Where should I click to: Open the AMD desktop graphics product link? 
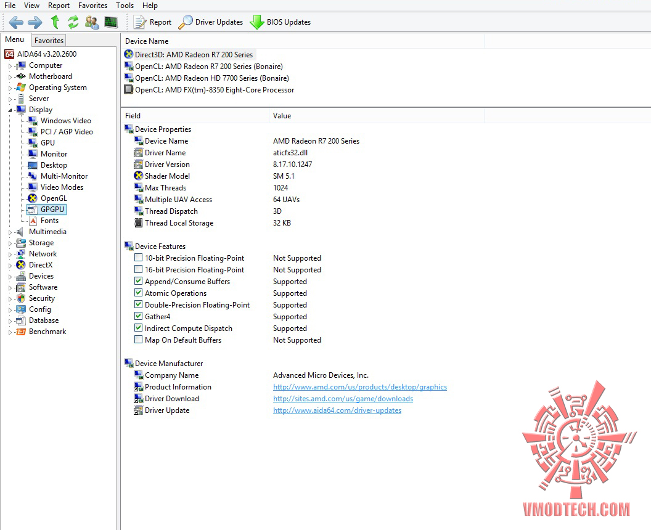point(360,387)
